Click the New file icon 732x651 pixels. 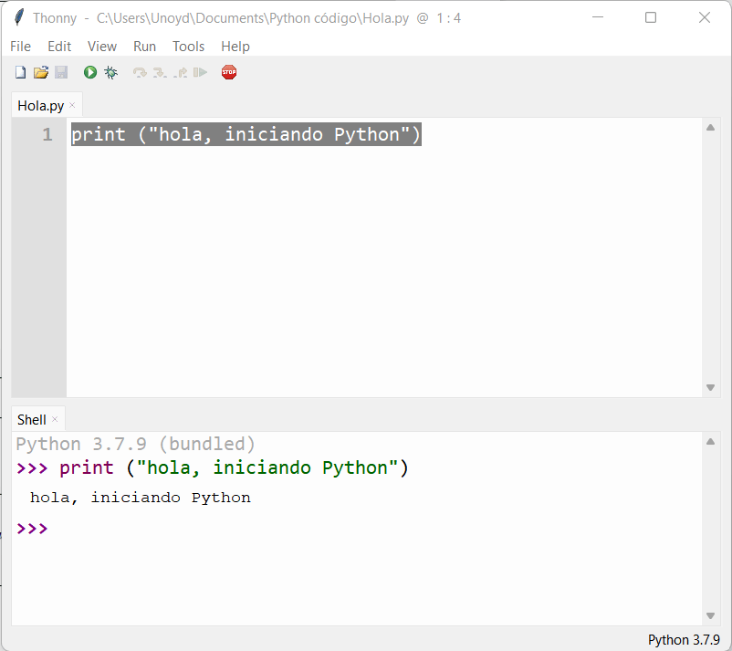coord(20,72)
